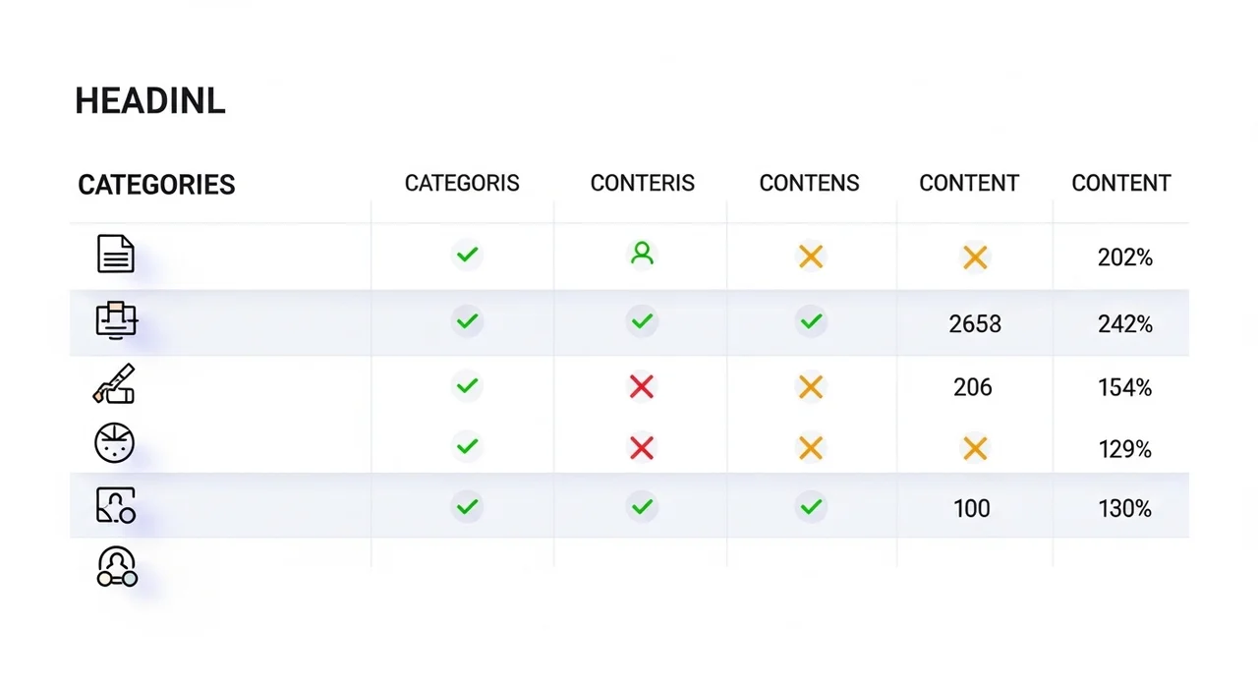Viewport: 1258px width, 686px height.
Task: Select the CATEGORIS column header
Action: (x=462, y=184)
